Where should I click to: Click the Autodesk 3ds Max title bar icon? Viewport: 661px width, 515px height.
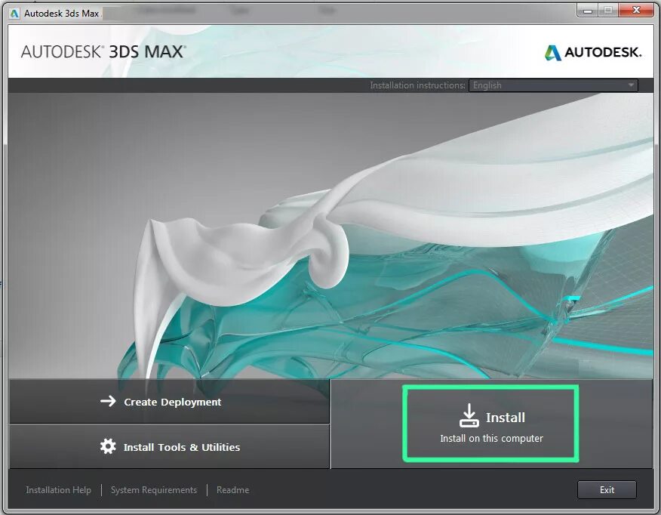(x=14, y=14)
